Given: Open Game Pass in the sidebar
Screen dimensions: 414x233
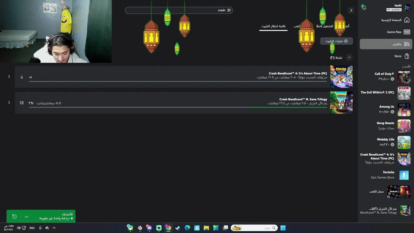Looking at the screenshot, I should tap(386, 32).
